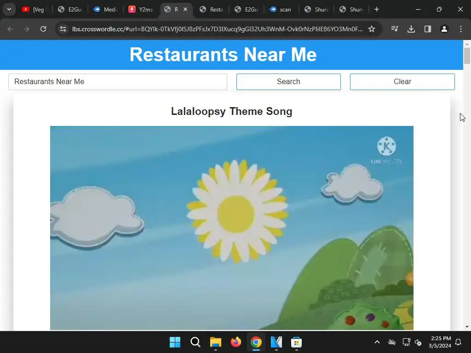Click the Lalaloopsy Theme Song title
The width and height of the screenshot is (471, 353).
pos(232,111)
